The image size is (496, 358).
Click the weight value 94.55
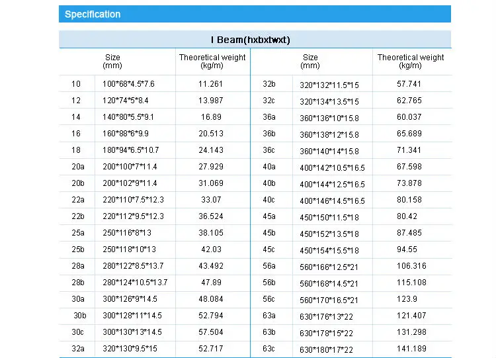click(407, 249)
